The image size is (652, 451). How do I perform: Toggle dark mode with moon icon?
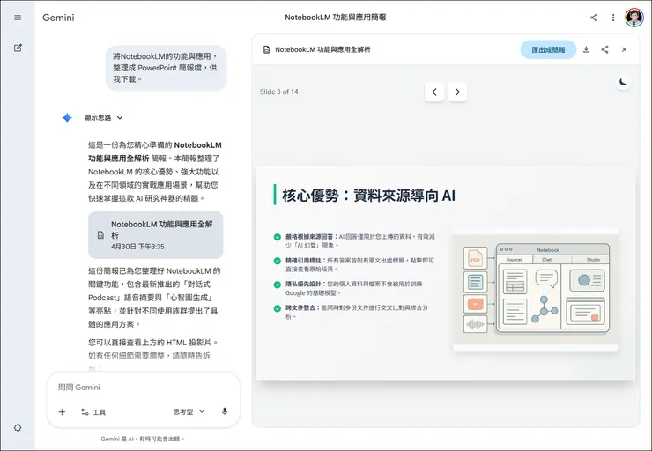point(623,81)
